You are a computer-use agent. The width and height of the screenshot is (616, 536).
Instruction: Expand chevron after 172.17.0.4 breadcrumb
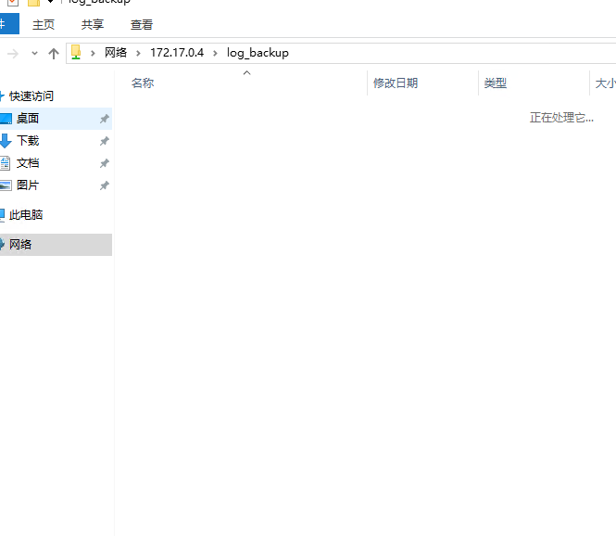point(215,53)
